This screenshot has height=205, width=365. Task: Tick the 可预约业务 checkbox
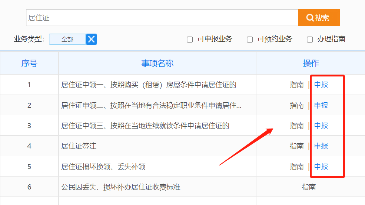pyautogui.click(x=250, y=40)
